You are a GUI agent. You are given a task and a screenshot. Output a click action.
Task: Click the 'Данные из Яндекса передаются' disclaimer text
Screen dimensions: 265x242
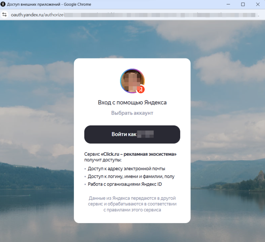[132, 204]
